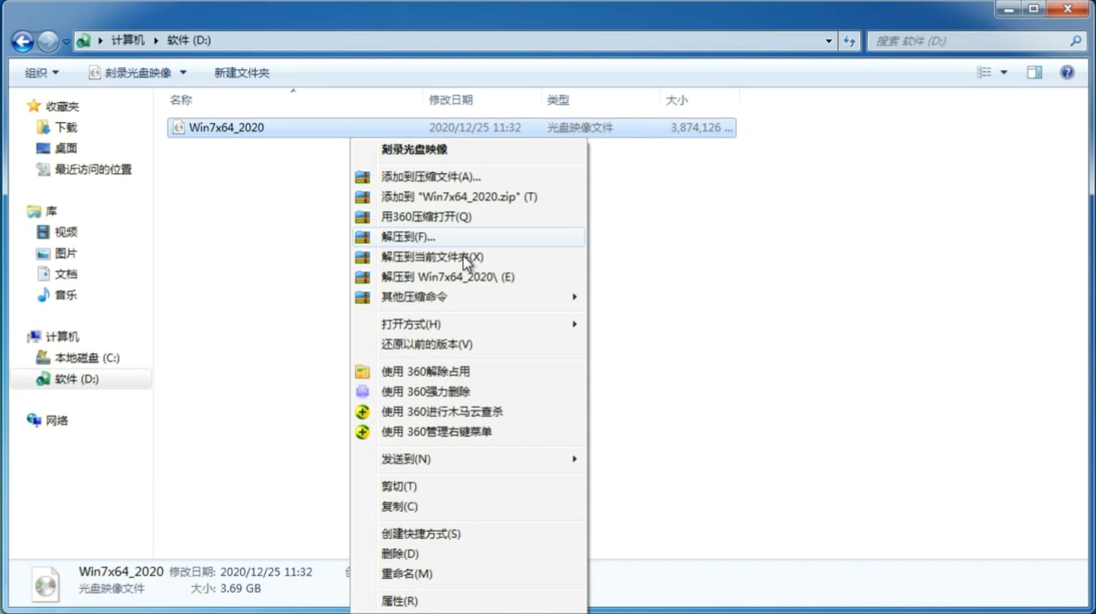Select 属性 context menu item
Viewport: 1096px width, 614px height.
(x=399, y=601)
